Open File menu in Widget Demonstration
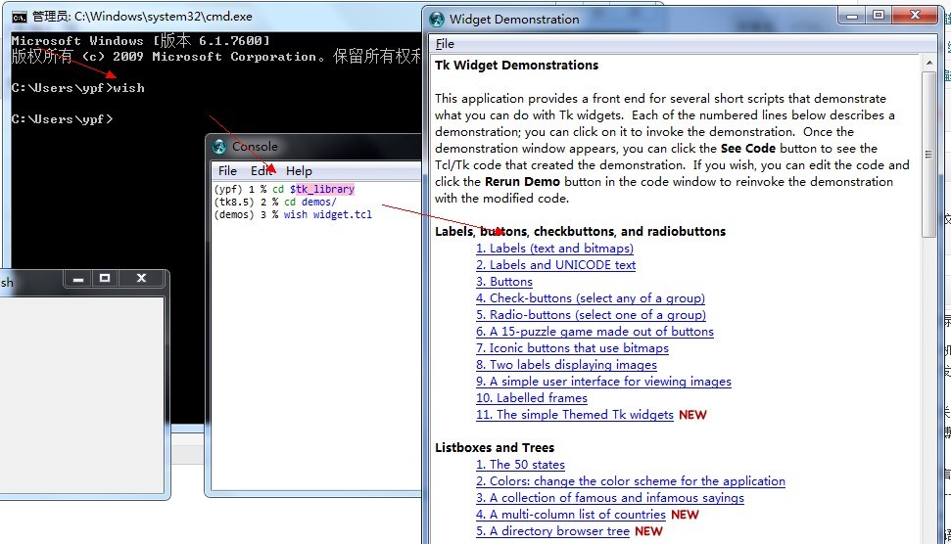This screenshot has width=951, height=544. tap(445, 44)
